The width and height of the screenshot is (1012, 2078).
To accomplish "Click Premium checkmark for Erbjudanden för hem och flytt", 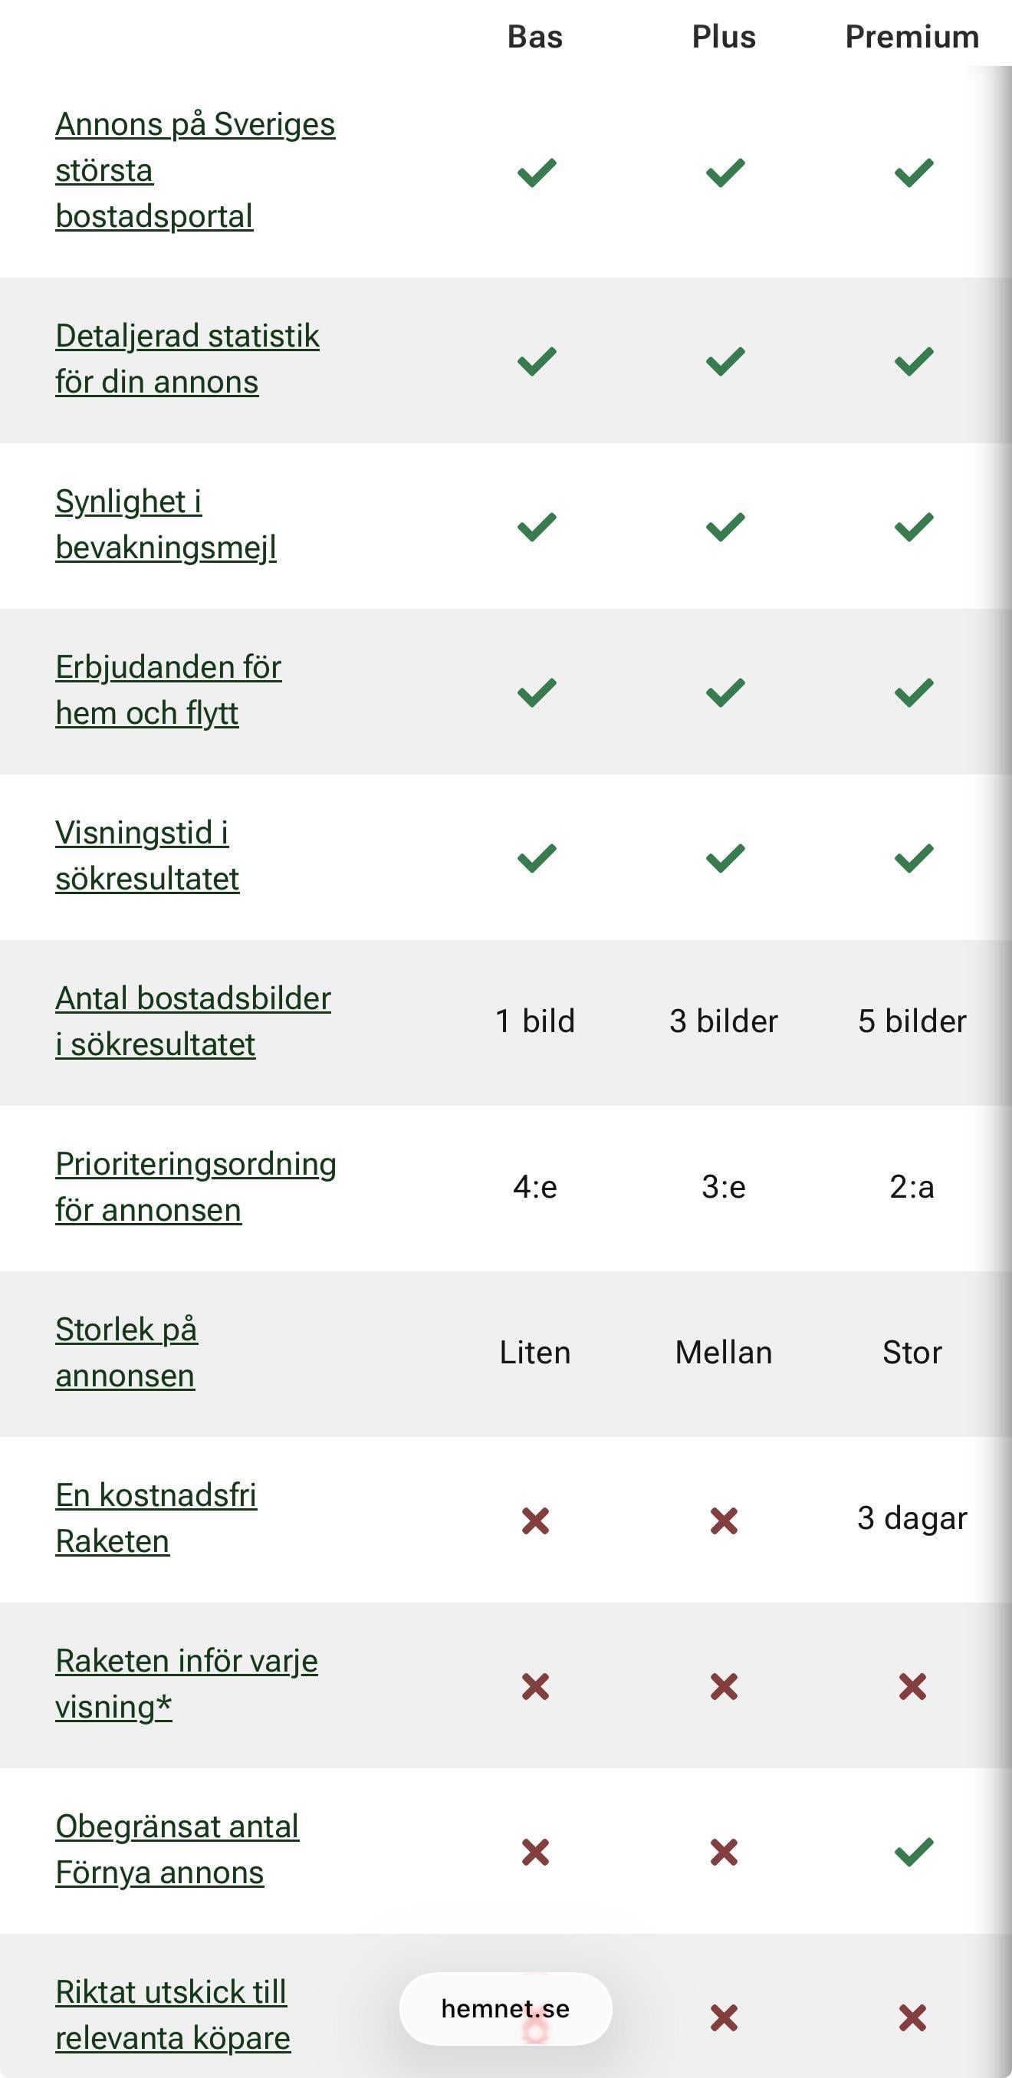I will pos(914,692).
